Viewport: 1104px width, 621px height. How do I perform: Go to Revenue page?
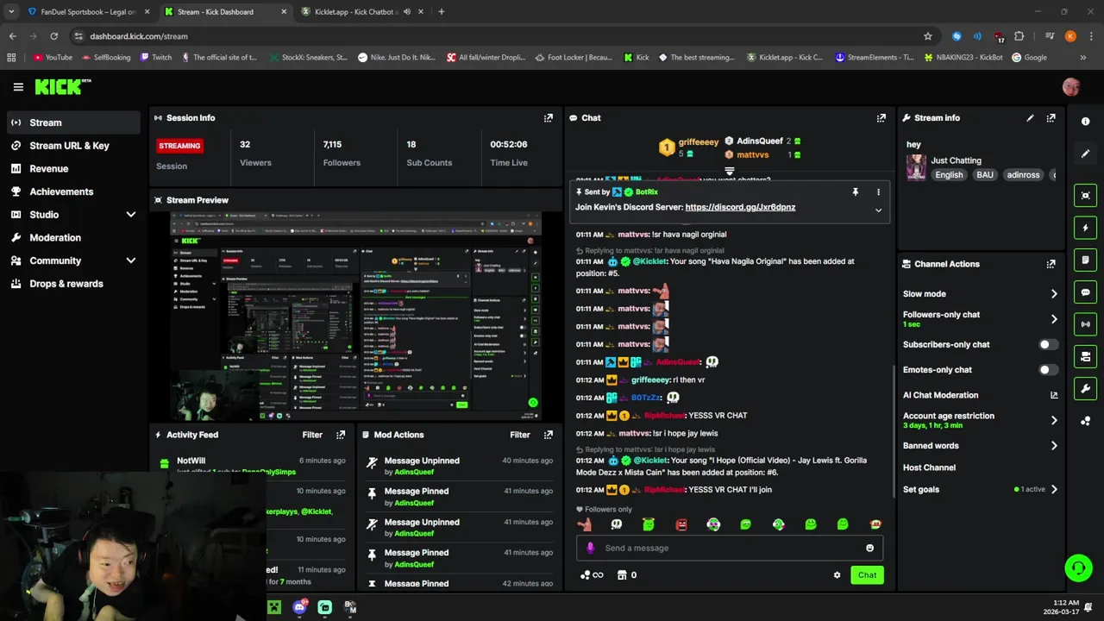pos(73,169)
